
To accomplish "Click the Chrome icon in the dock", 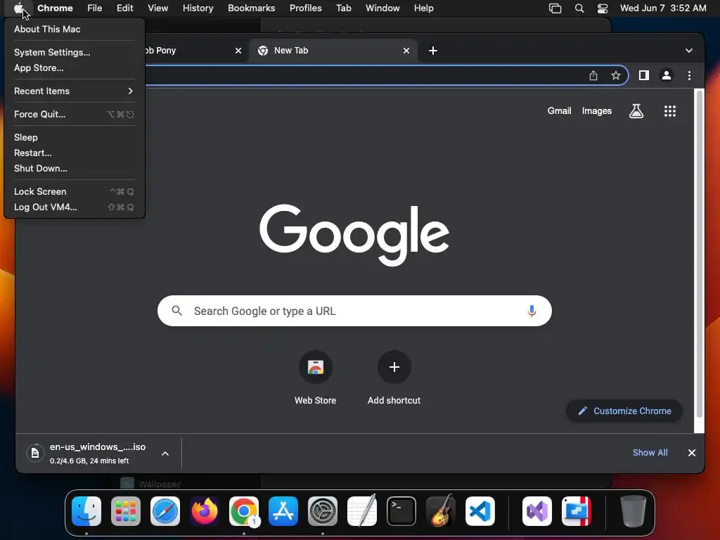I will [244, 511].
